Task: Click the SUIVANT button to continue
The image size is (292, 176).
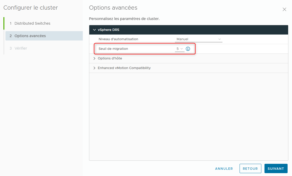Action: pyautogui.click(x=276, y=168)
